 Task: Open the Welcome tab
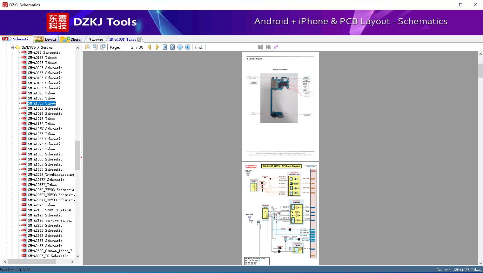click(96, 39)
